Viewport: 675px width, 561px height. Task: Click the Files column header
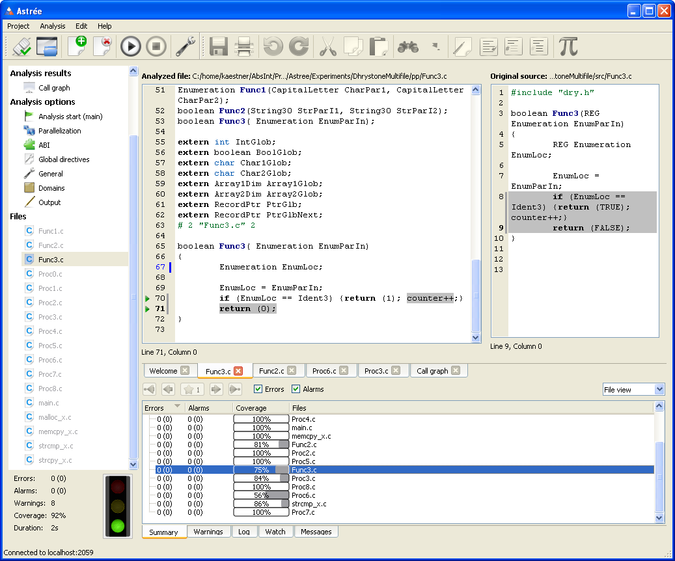471,407
